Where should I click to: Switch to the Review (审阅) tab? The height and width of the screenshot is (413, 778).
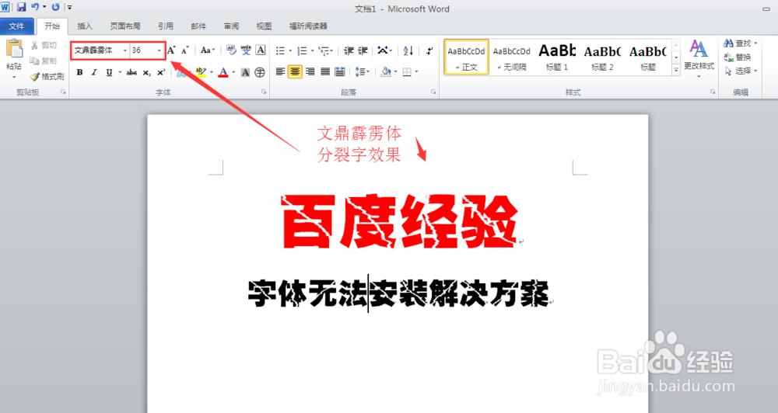pos(231,26)
